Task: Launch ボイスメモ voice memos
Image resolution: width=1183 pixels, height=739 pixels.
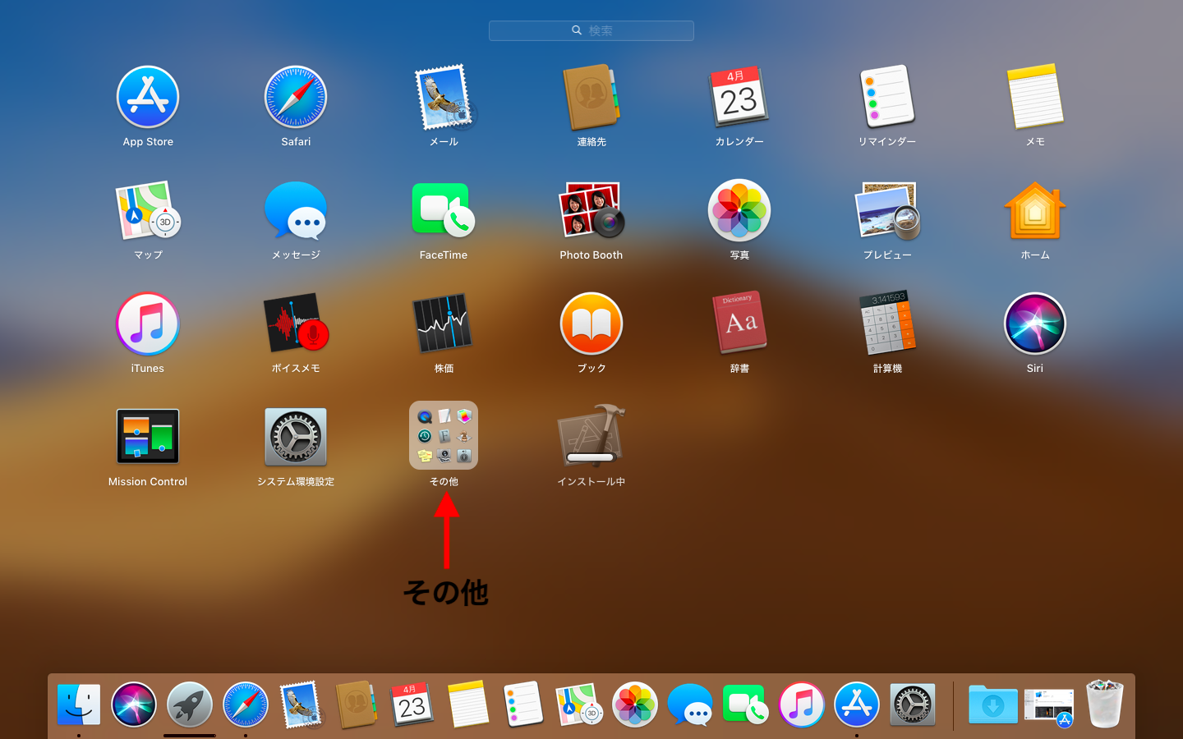Action: point(296,324)
